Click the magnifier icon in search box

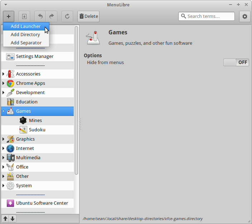[x=184, y=16]
